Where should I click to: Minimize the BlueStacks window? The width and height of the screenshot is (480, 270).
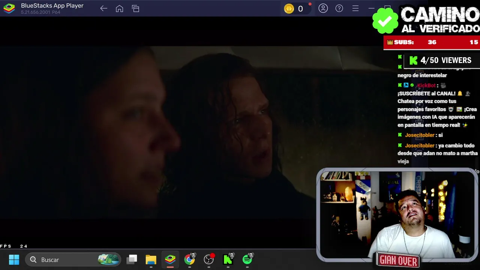371,8
